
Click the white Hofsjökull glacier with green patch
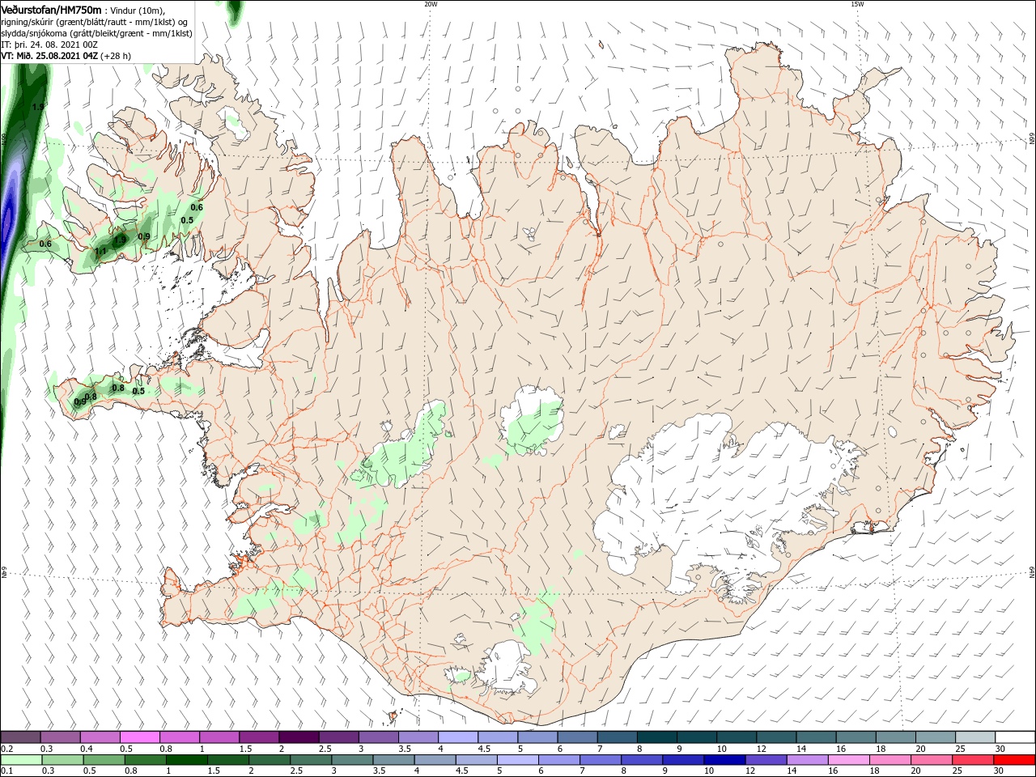[532, 421]
